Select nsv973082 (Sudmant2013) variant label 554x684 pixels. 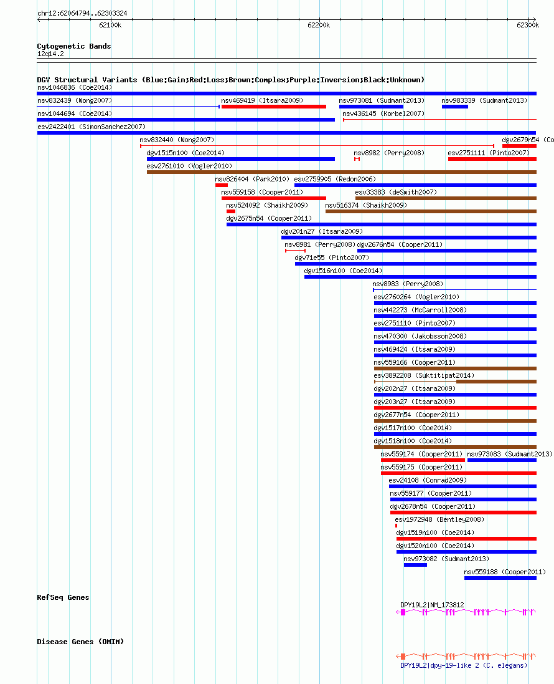click(446, 559)
